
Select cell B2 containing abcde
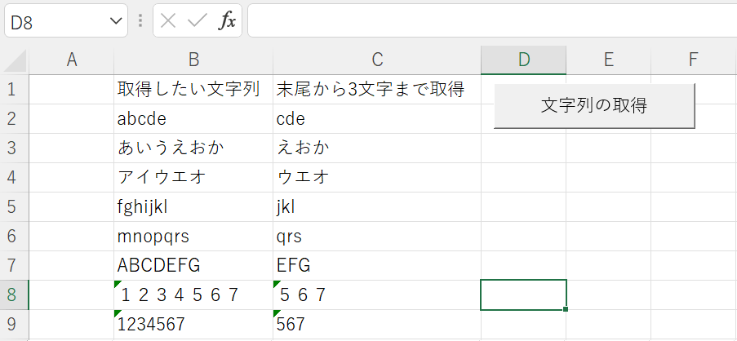point(193,119)
